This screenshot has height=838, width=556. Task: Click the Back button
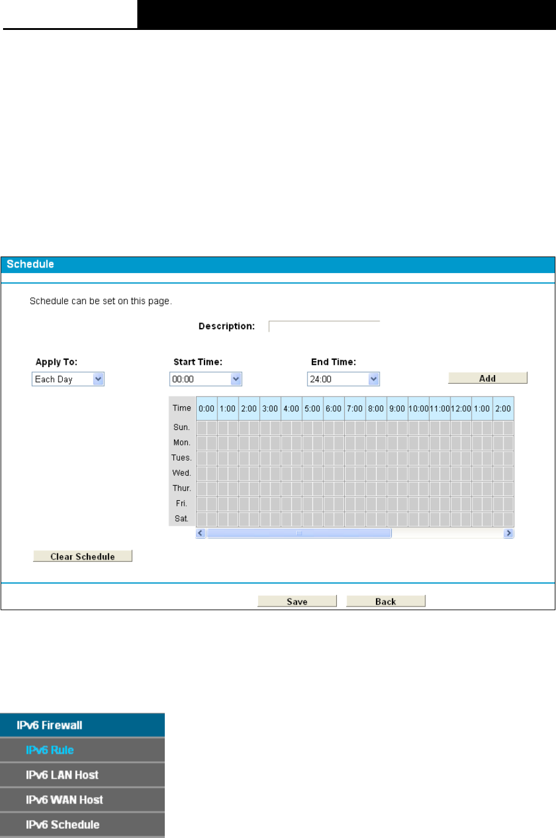[x=386, y=601]
